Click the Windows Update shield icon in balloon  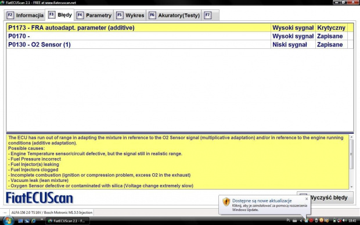226,202
